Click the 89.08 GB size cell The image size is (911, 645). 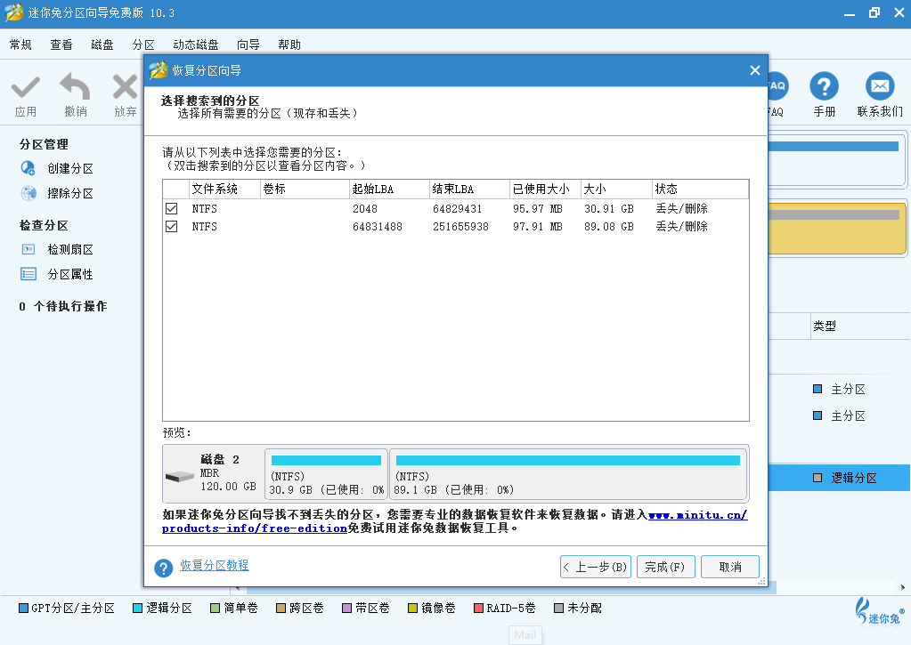[x=609, y=227]
